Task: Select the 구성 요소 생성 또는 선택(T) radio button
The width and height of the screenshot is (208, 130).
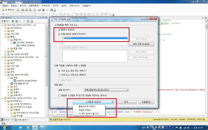Action: [59, 71]
